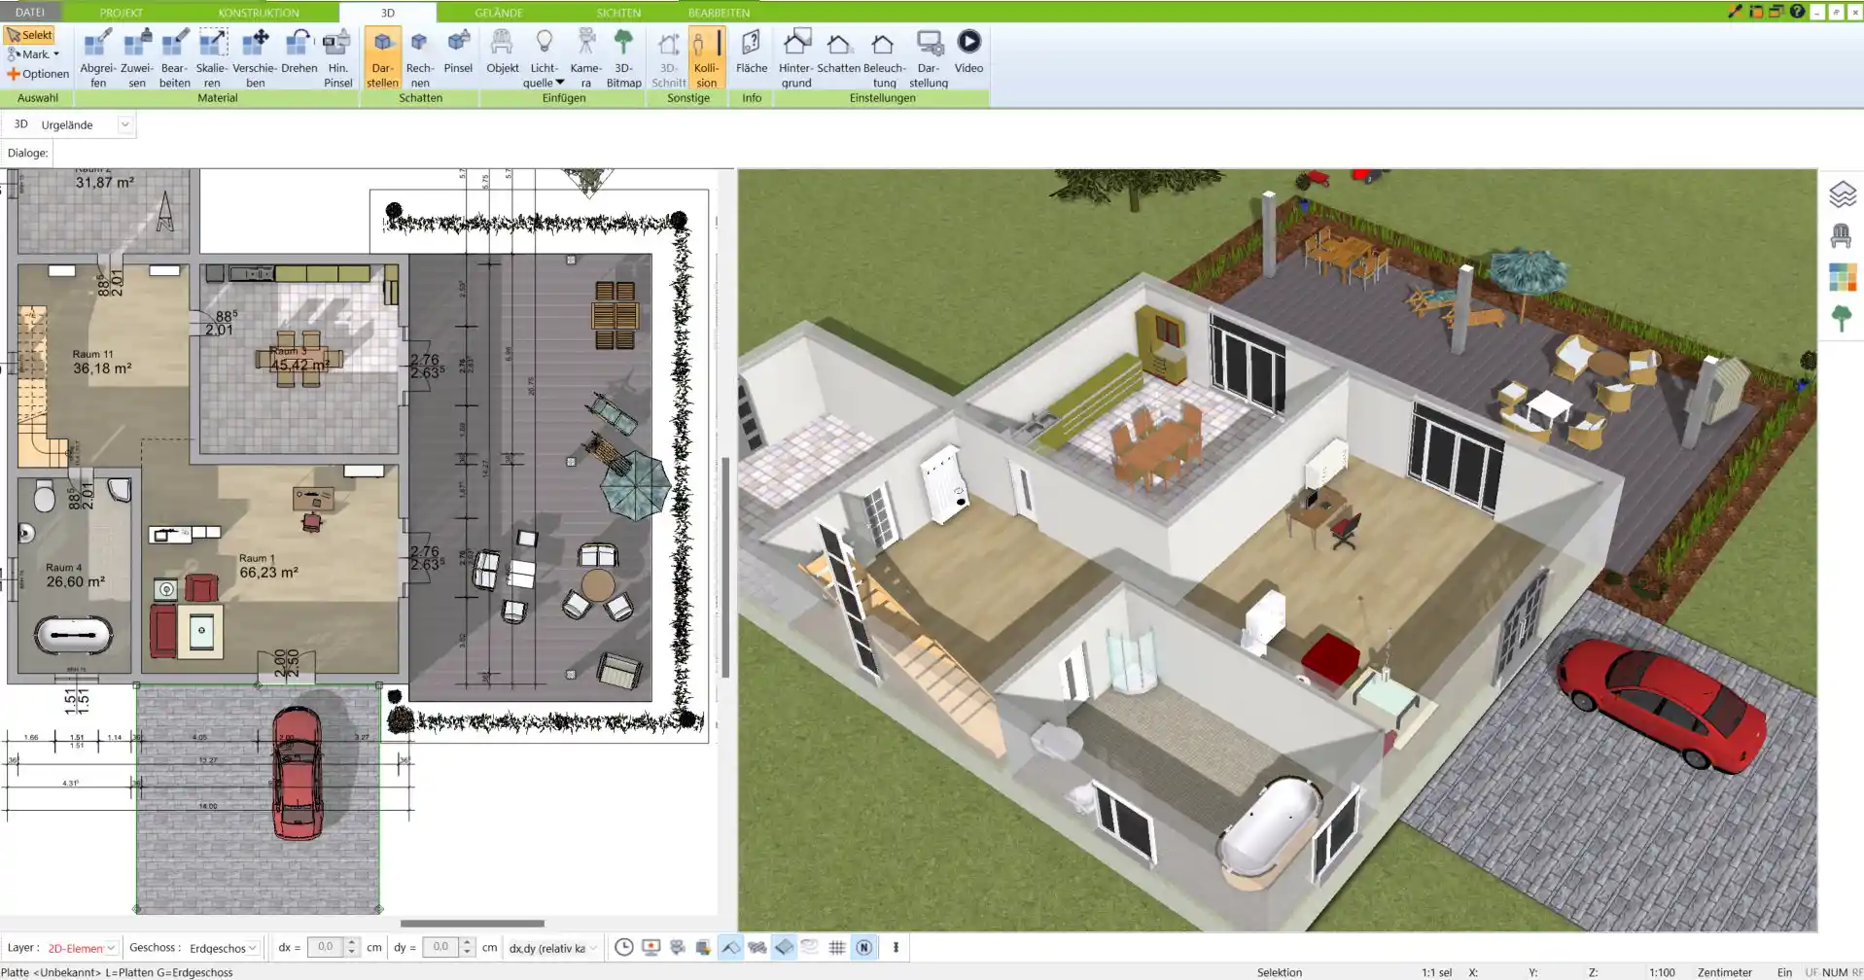Image resolution: width=1864 pixels, height=980 pixels.
Task: Start the Video playback tool
Action: 968,52
